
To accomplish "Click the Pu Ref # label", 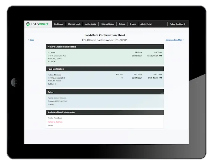I will (52, 61).
